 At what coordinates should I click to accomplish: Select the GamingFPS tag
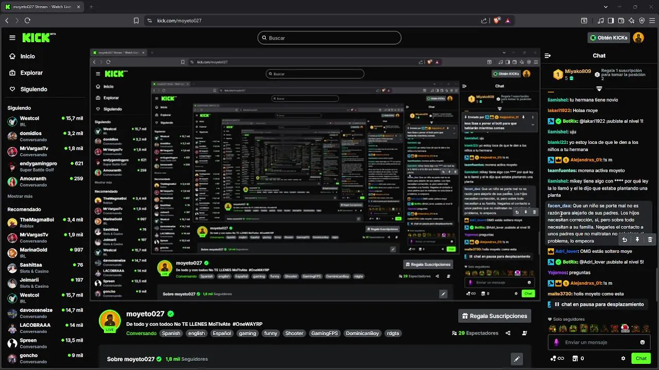click(x=324, y=334)
